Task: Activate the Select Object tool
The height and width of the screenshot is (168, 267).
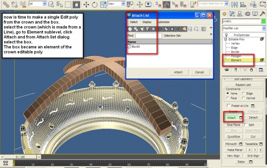Action: (51, 4)
